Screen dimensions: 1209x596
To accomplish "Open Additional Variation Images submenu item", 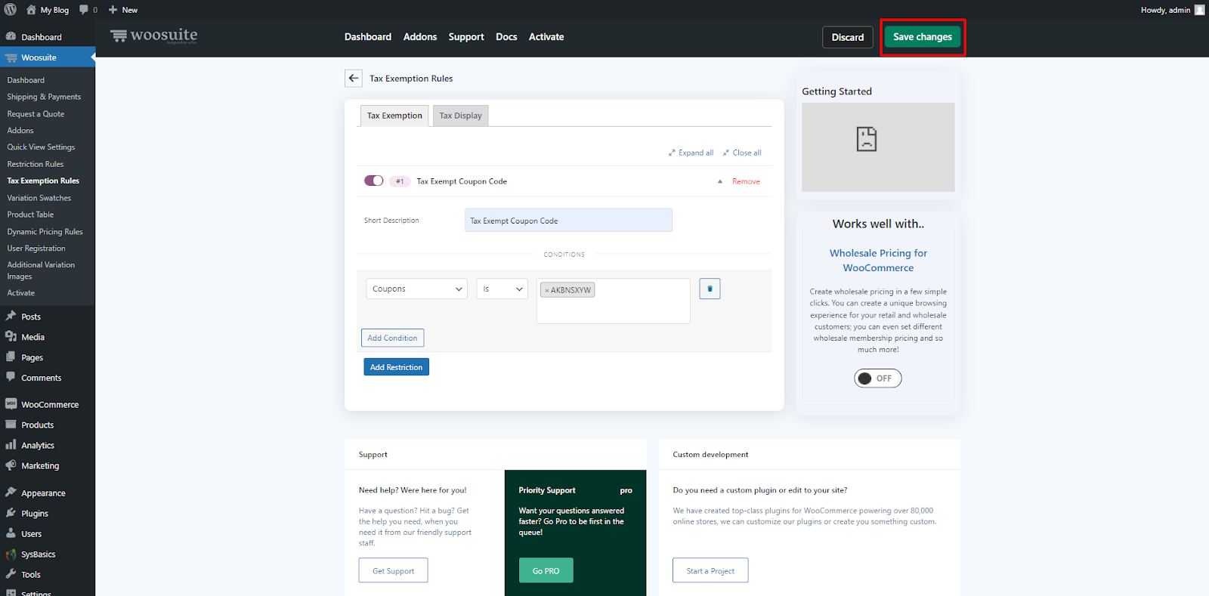I will (x=41, y=270).
